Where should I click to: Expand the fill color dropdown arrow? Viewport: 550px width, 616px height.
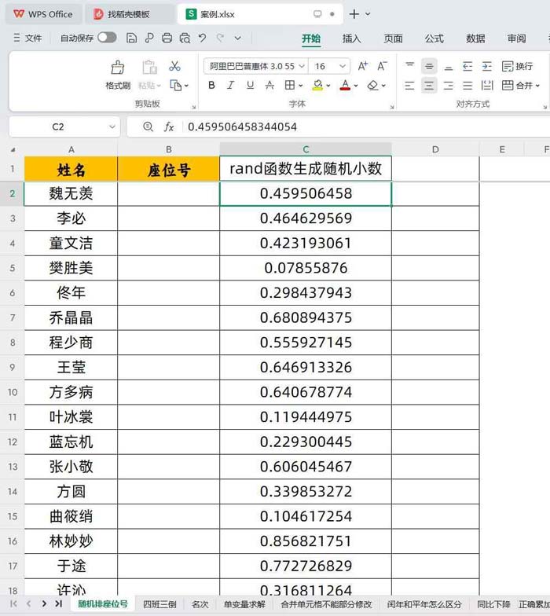tap(328, 85)
